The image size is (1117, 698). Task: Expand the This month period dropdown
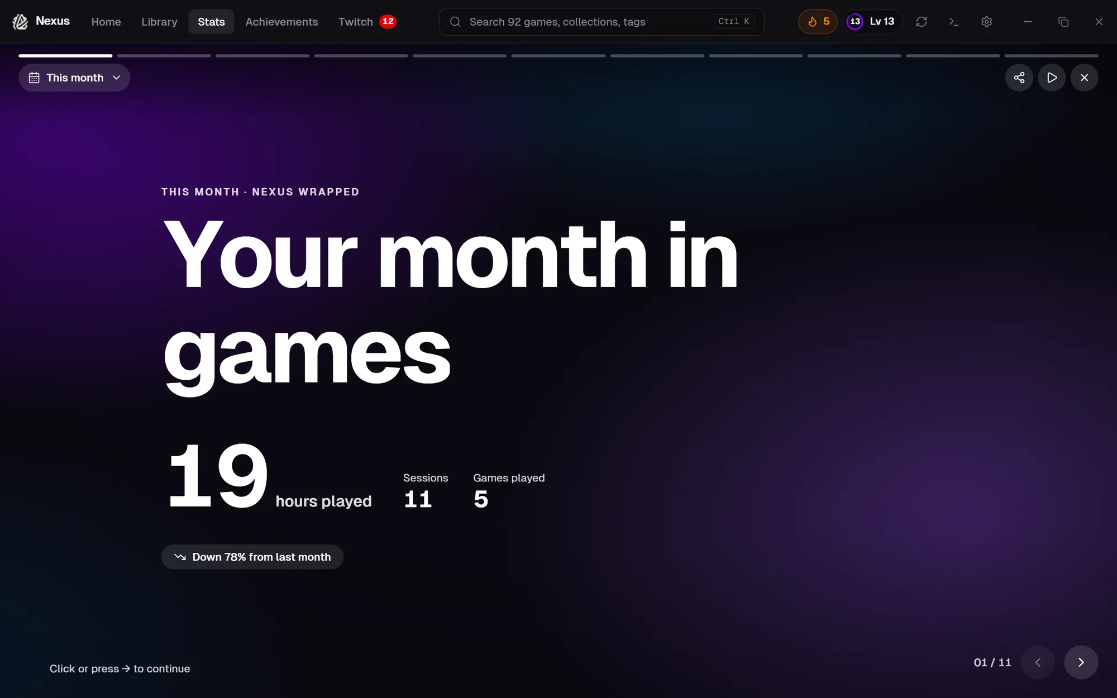click(x=74, y=78)
